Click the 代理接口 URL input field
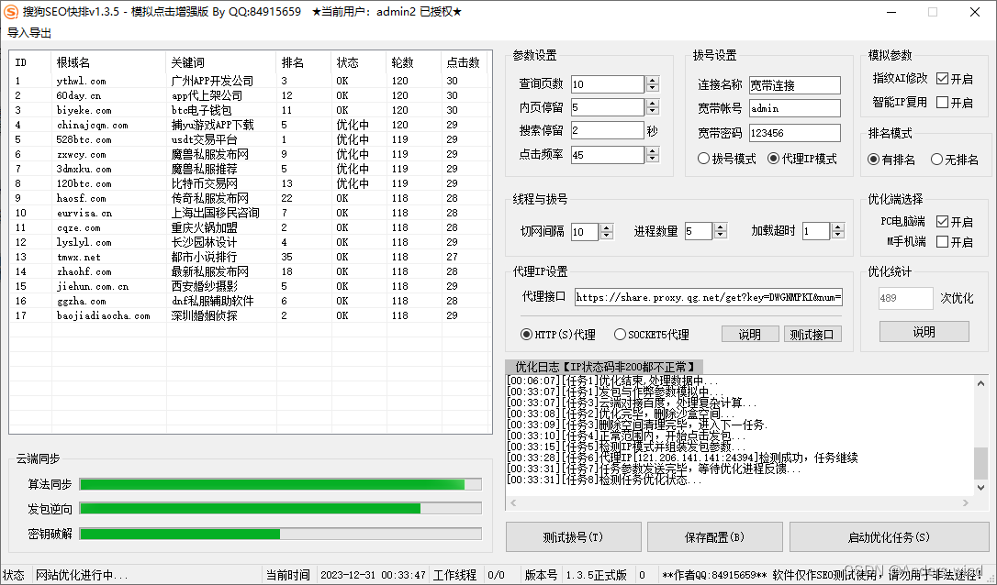This screenshot has width=997, height=585. pos(709,298)
